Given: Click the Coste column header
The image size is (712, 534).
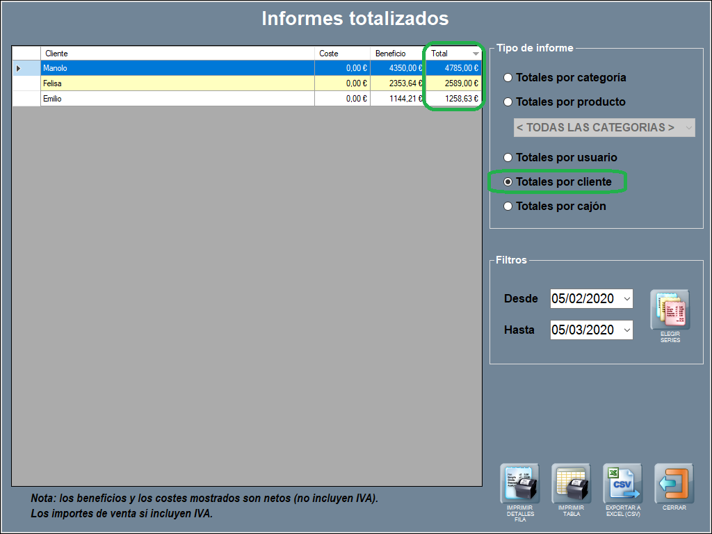Looking at the screenshot, I should click(341, 54).
